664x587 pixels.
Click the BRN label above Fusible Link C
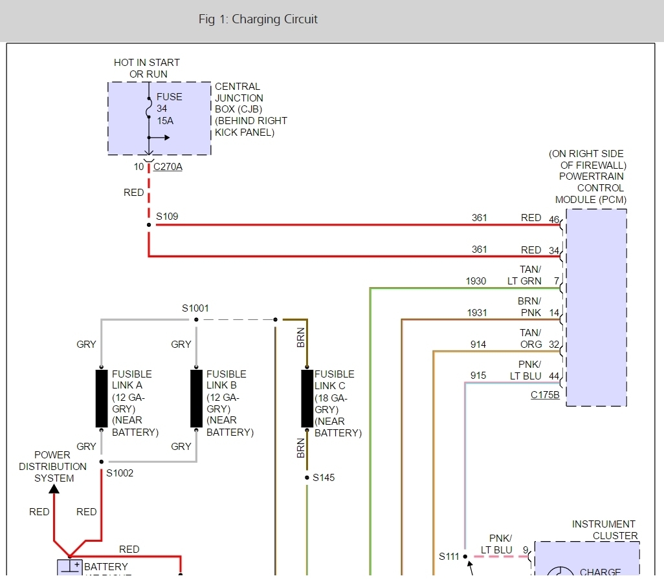click(x=301, y=337)
